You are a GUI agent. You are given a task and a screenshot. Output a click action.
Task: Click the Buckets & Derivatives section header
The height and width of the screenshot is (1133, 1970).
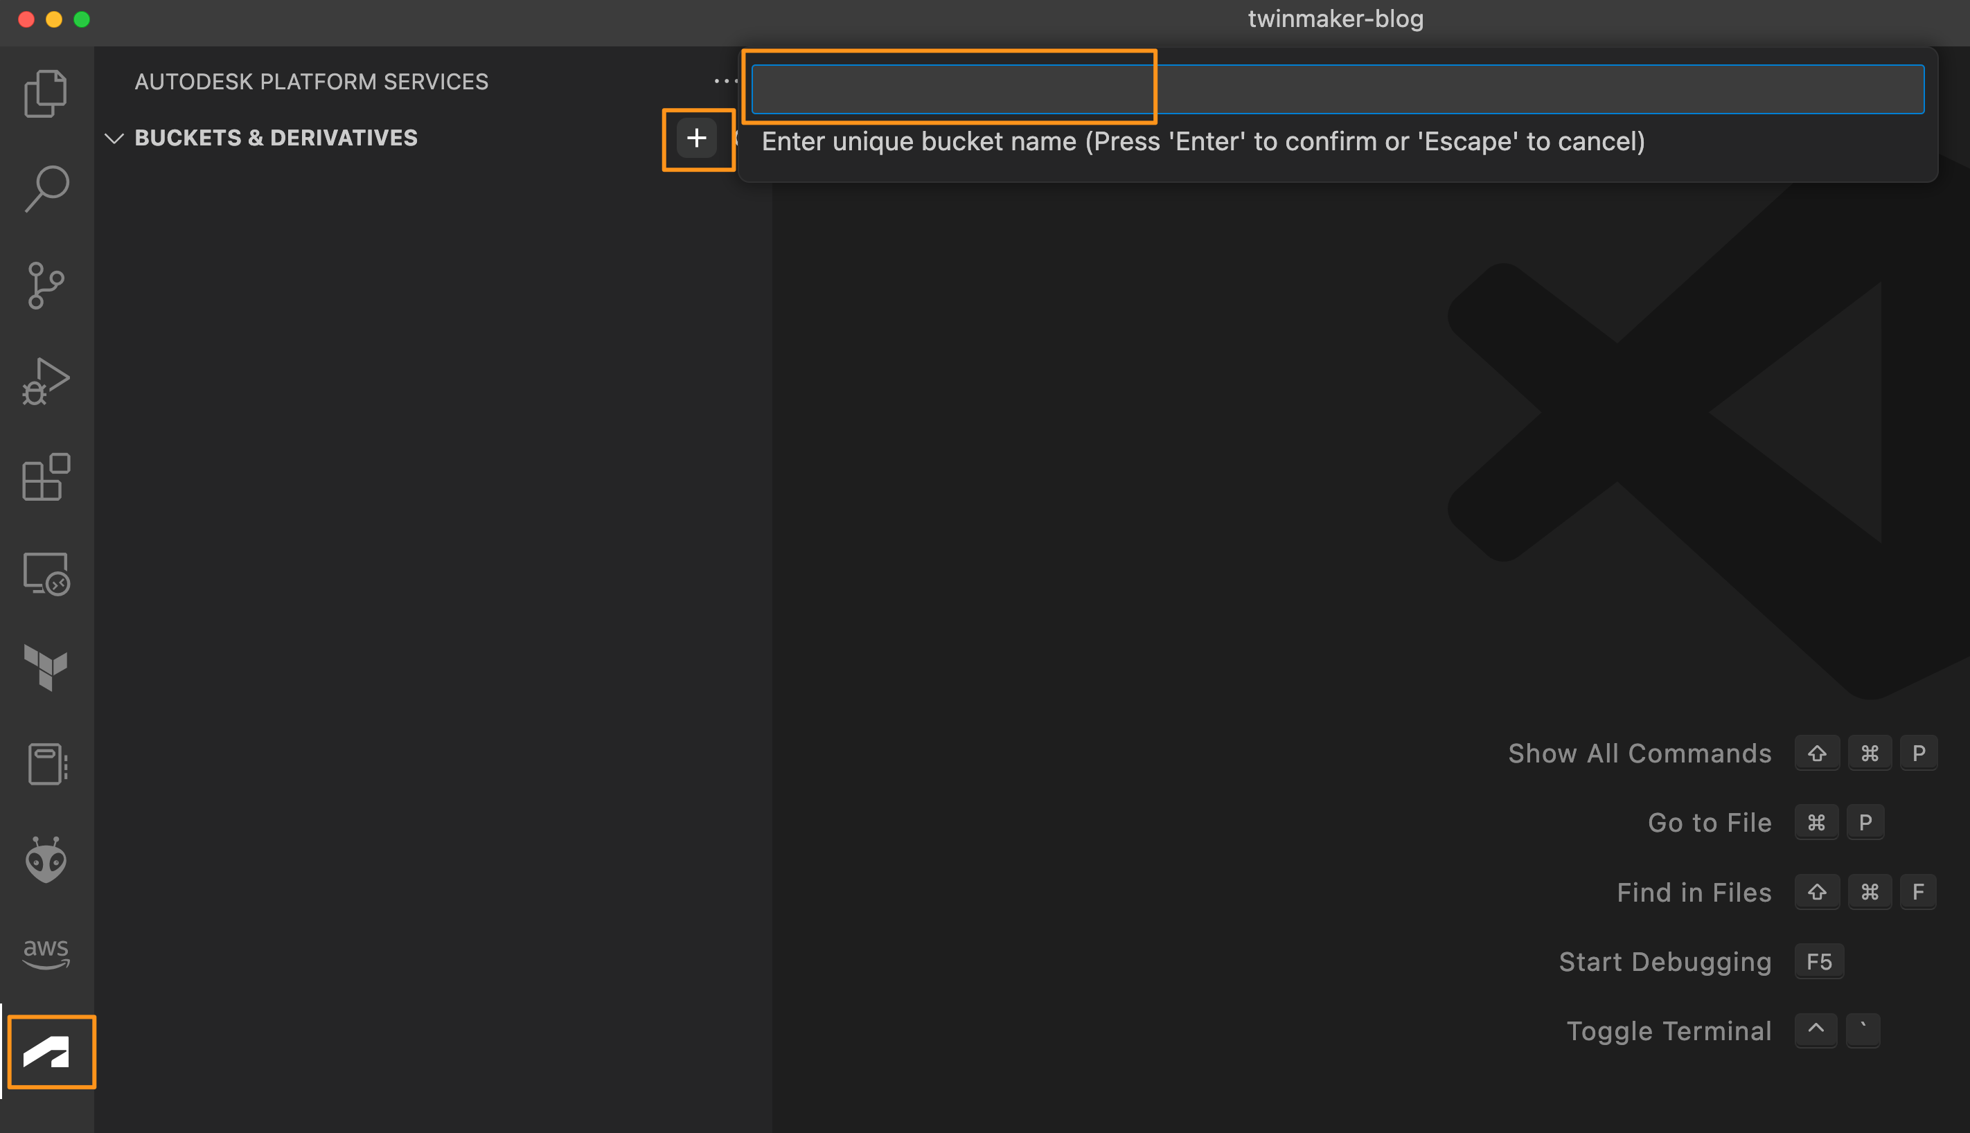[276, 139]
